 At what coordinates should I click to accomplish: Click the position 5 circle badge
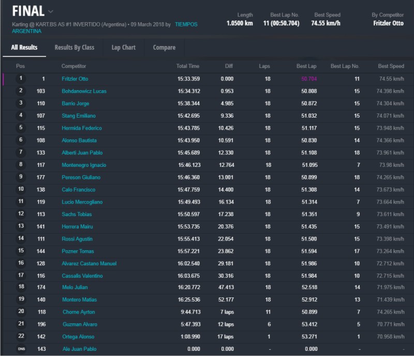(x=21, y=128)
